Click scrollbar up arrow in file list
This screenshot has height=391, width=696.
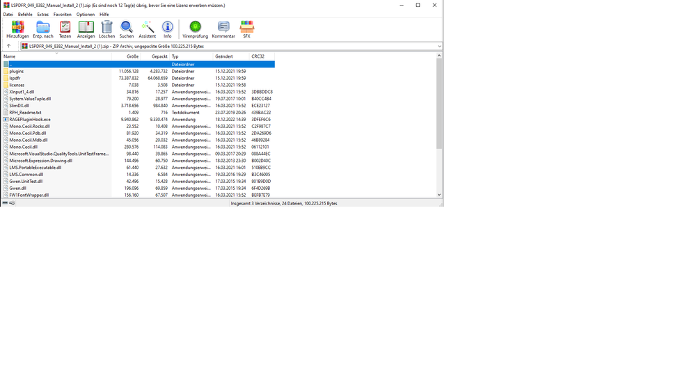tap(439, 56)
